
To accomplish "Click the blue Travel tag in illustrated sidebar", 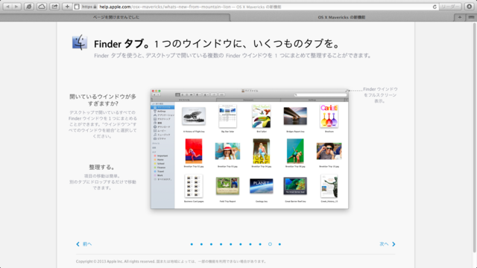I will [159, 171].
